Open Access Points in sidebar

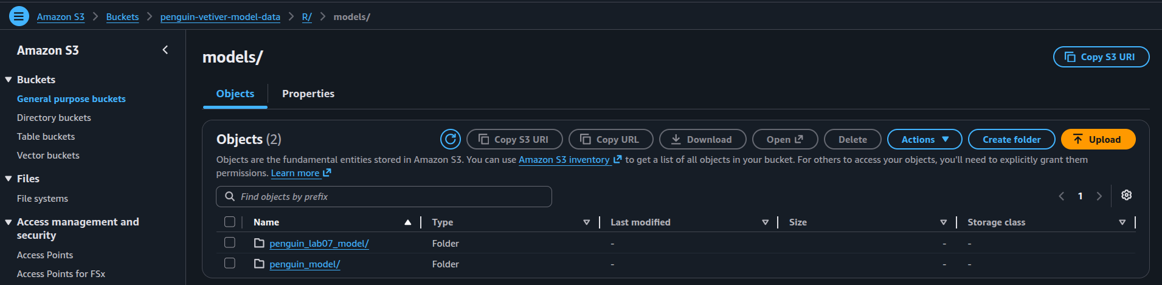[x=45, y=255]
